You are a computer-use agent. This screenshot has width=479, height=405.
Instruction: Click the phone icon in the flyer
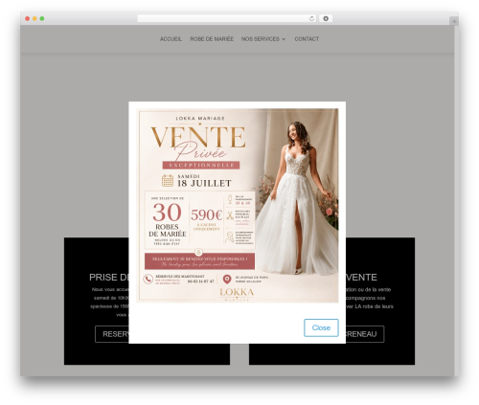[x=148, y=280]
